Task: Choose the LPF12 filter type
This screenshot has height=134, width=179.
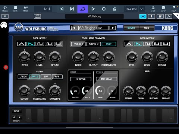Action: click(34, 77)
